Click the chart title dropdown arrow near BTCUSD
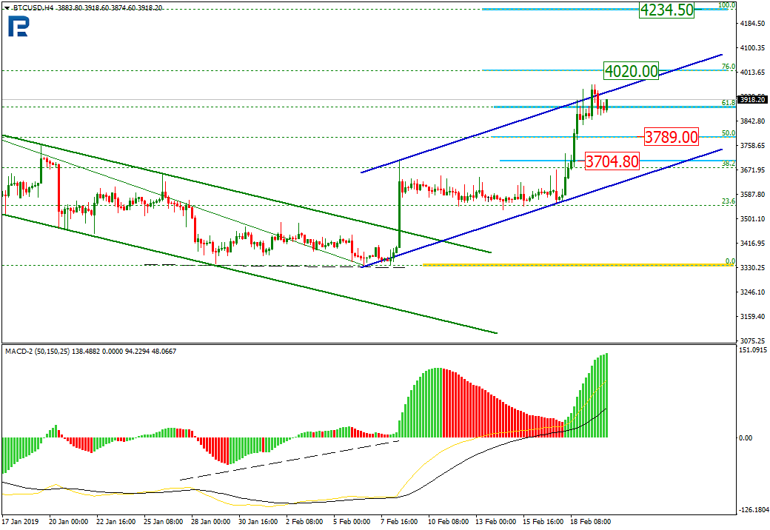The height and width of the screenshot is (530, 770). 7,8
